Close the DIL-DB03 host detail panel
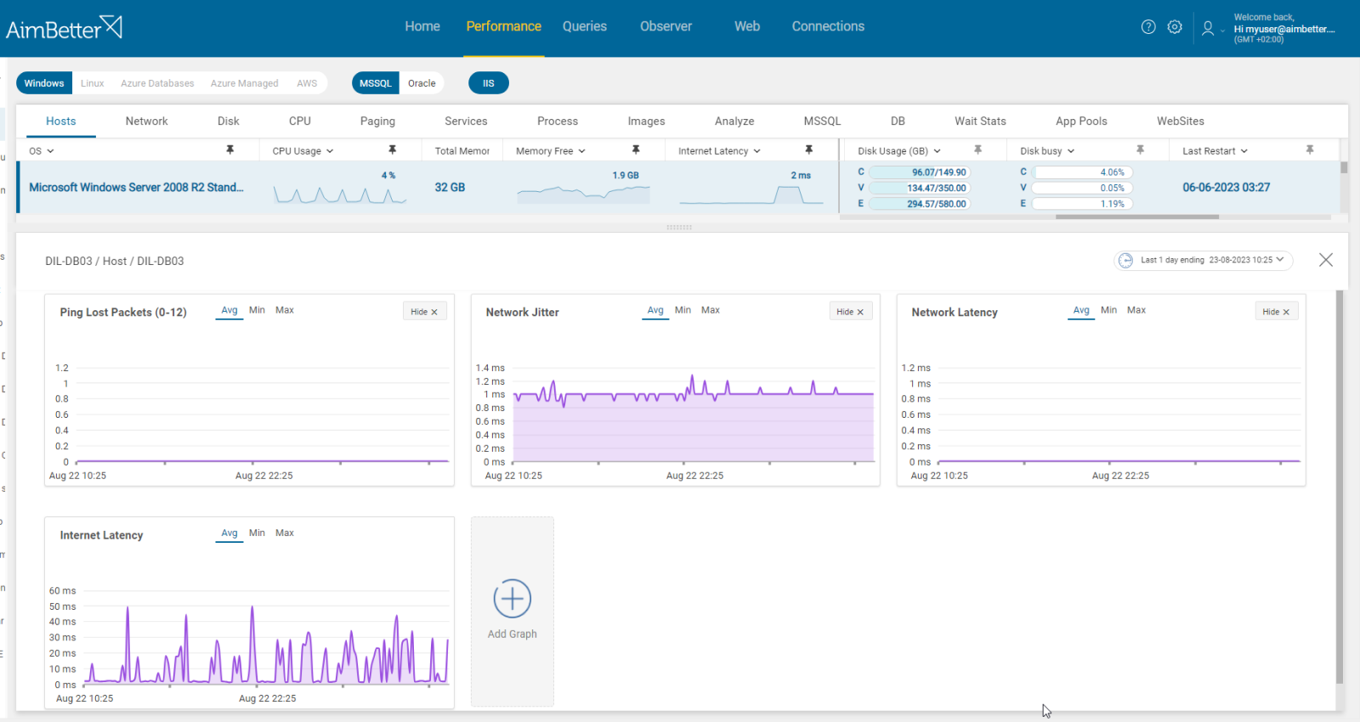Image resolution: width=1360 pixels, height=722 pixels. pos(1326,260)
